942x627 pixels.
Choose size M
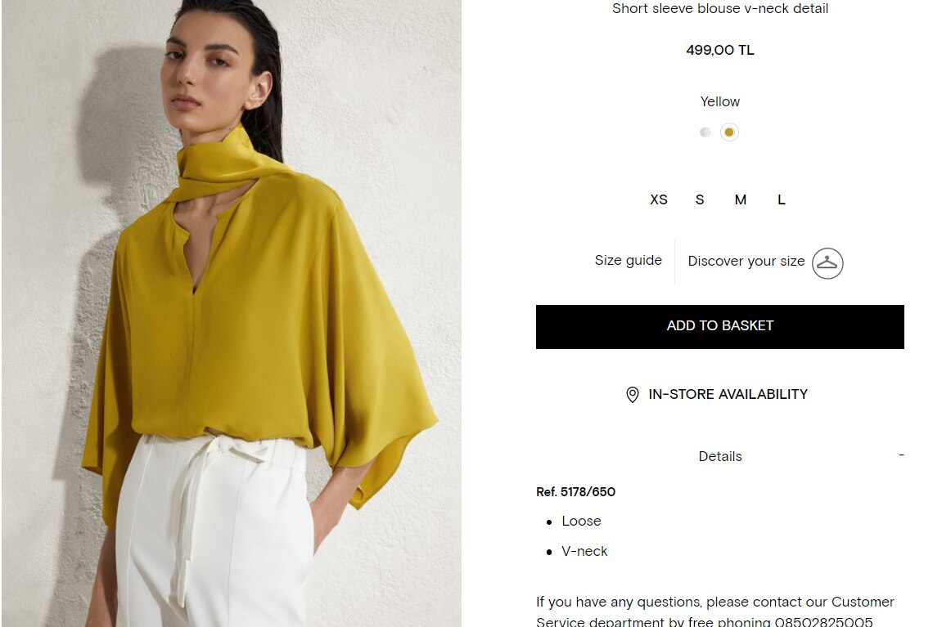point(740,199)
